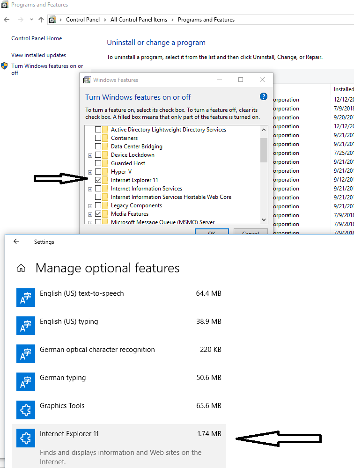
Task: Select English (US) typing feature
Action: tap(119, 326)
